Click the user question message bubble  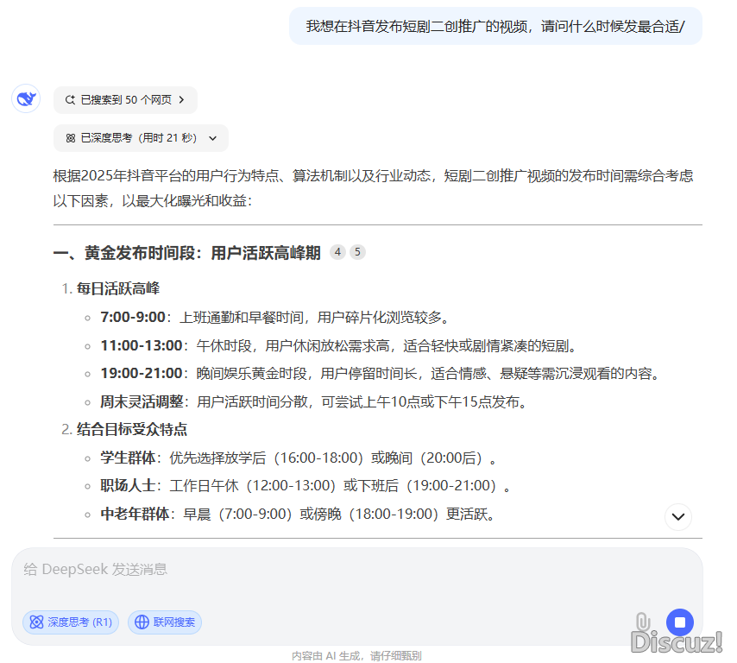(x=494, y=26)
